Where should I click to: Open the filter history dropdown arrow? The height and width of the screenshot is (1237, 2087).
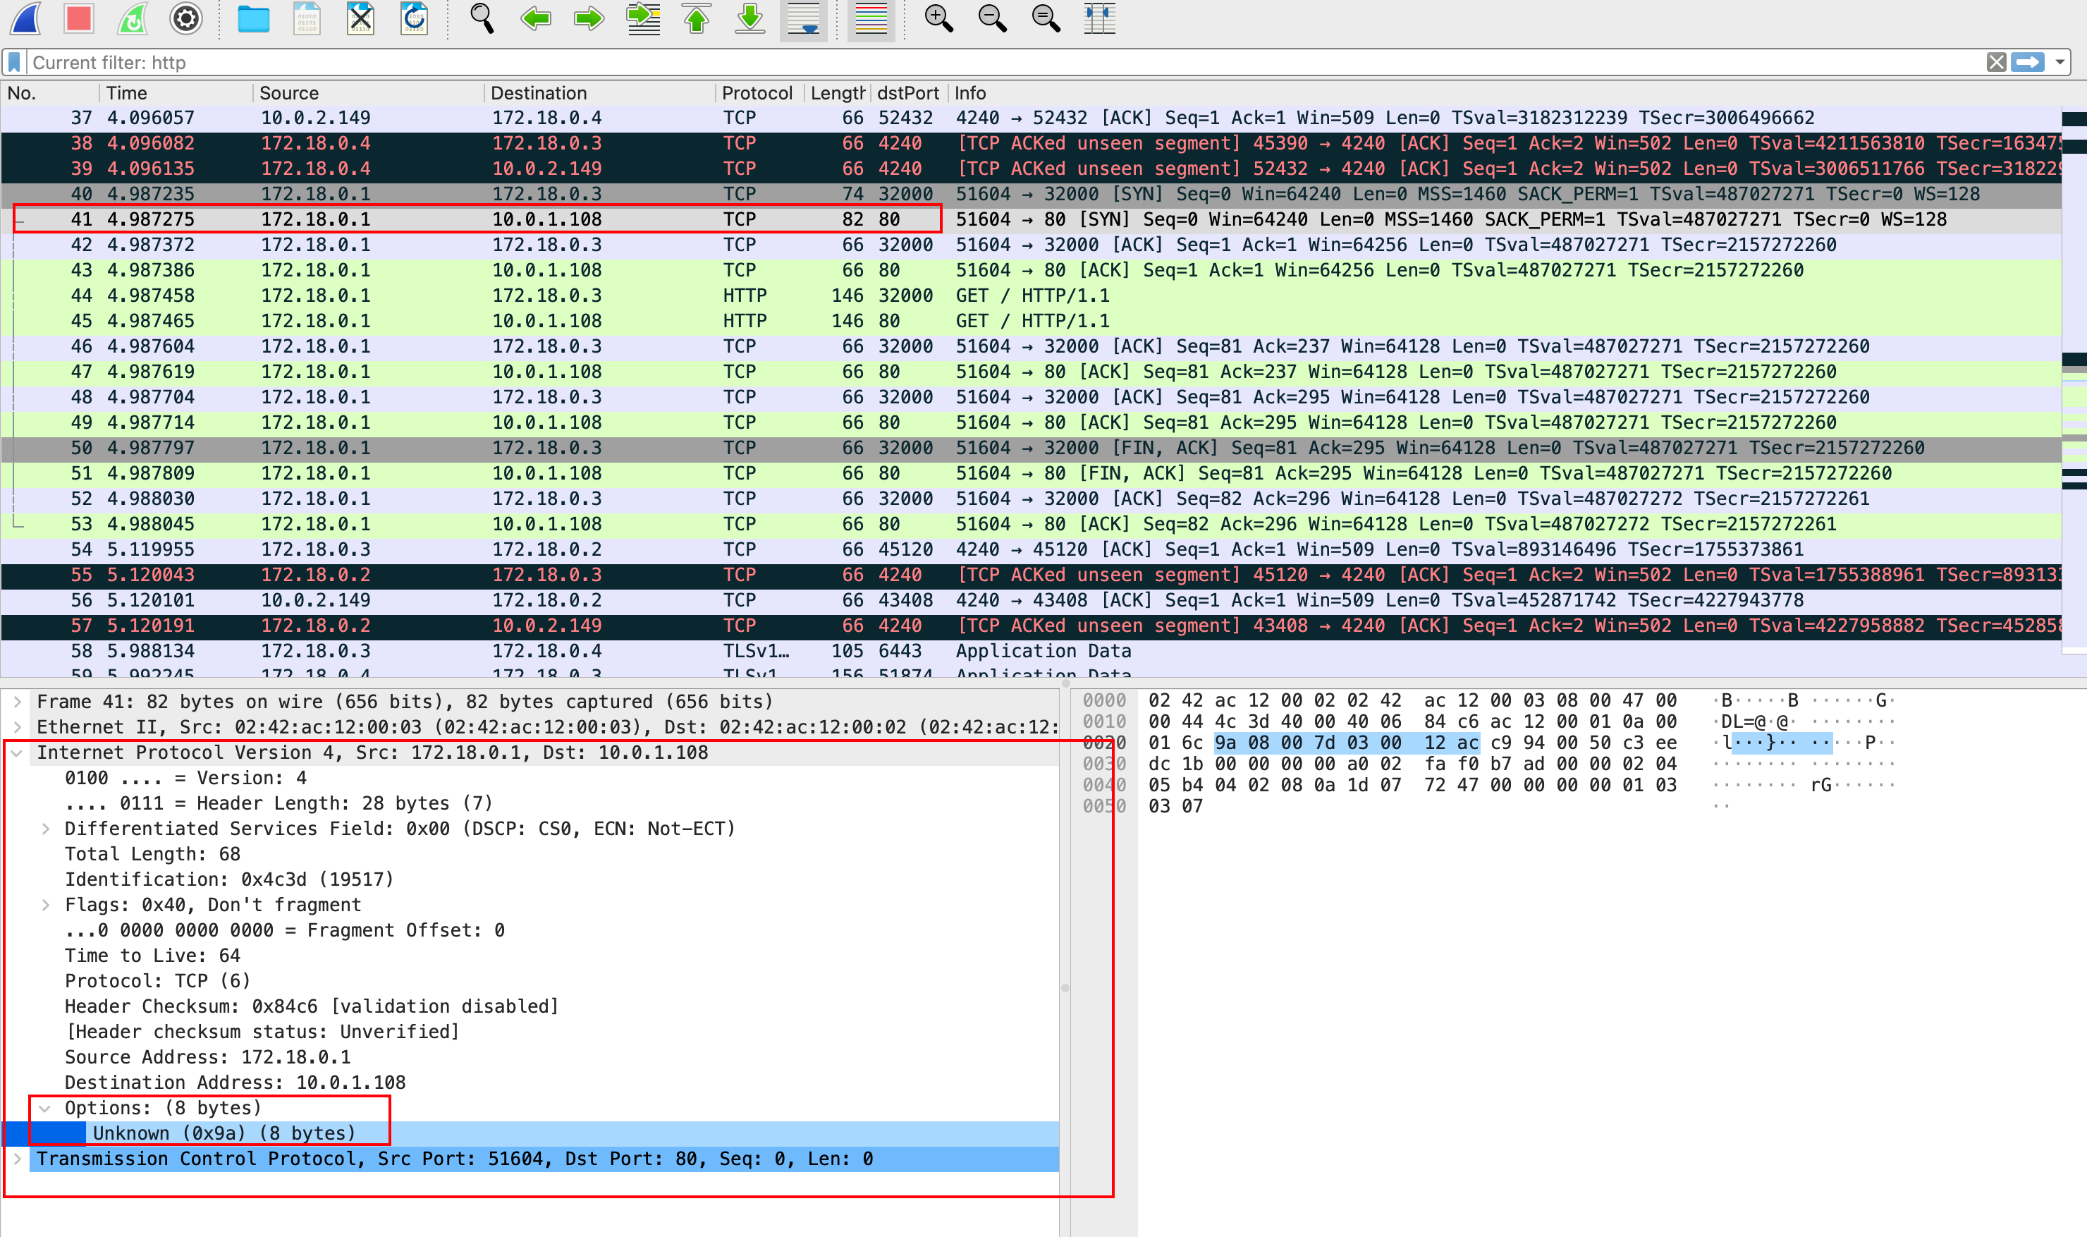(x=2060, y=63)
